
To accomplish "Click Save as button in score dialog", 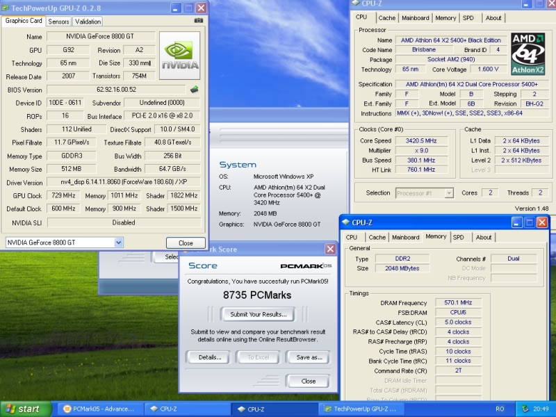I will [309, 357].
